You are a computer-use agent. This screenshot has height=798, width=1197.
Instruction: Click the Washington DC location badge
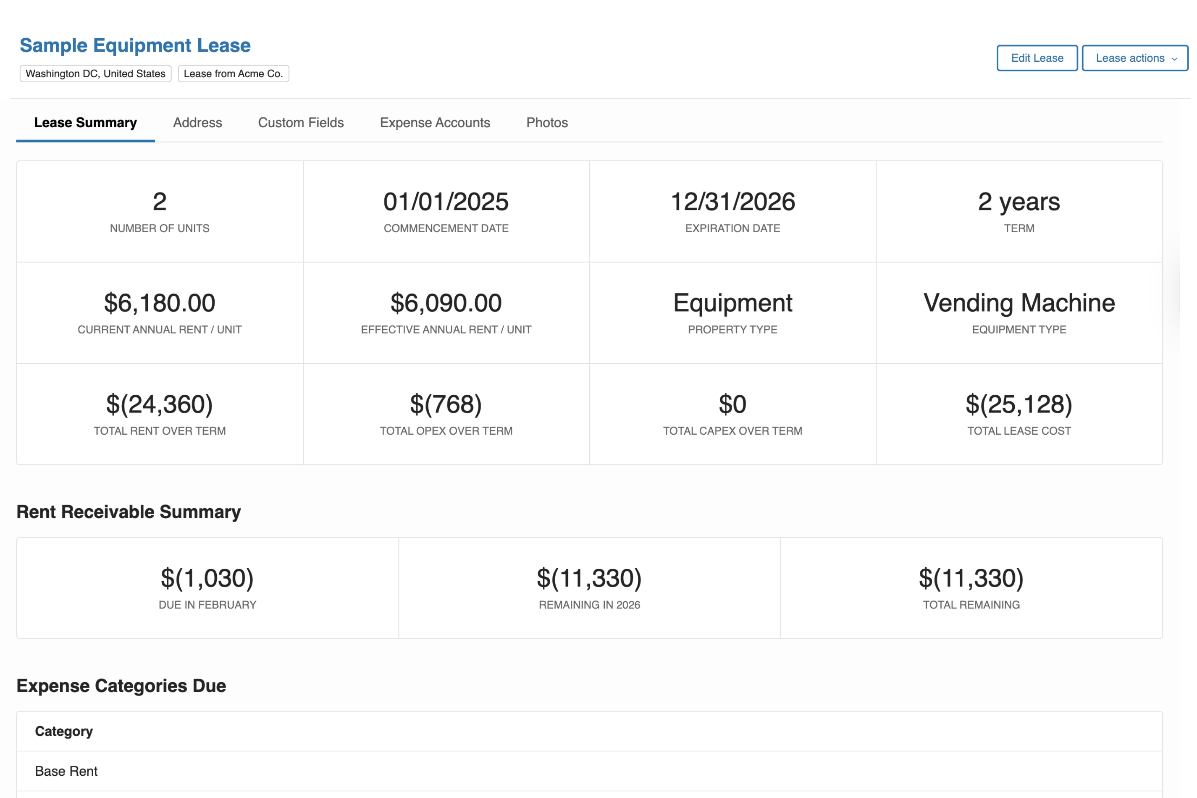[x=95, y=73]
